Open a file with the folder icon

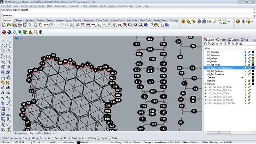[9, 25]
